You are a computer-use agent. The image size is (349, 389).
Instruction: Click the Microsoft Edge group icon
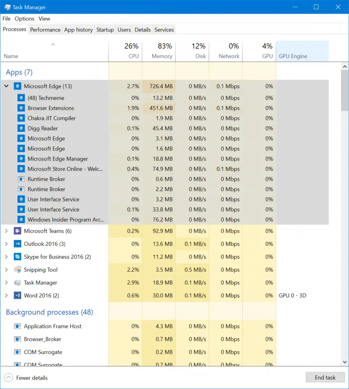(x=17, y=86)
